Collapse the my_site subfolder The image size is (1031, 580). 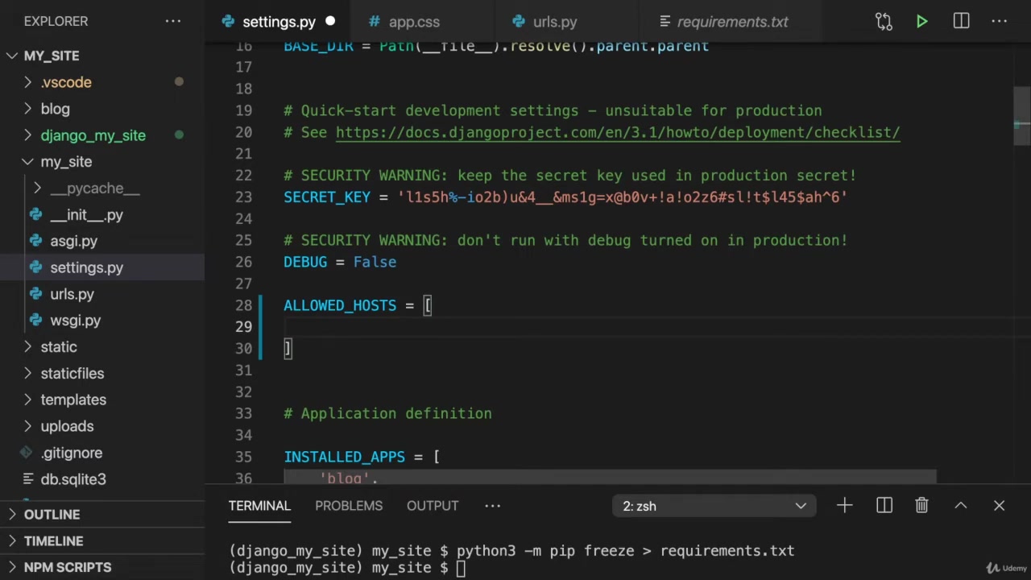pos(66,162)
